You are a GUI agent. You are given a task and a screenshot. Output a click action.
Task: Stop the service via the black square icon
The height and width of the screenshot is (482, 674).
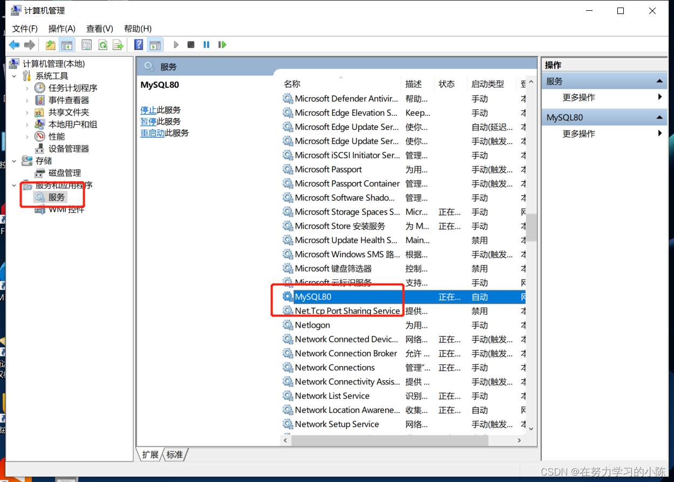pos(191,45)
